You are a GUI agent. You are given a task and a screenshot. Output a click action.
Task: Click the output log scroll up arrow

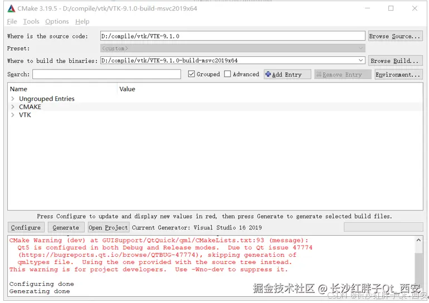418,240
